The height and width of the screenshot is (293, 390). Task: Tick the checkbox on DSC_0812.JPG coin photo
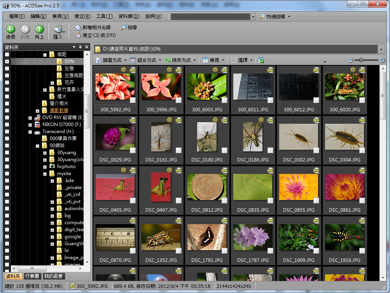224,201
